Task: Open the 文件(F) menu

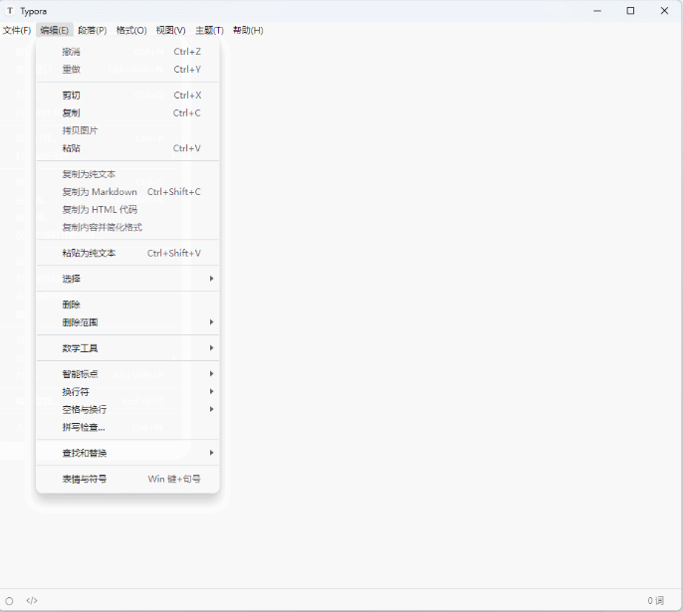Action: [17, 31]
